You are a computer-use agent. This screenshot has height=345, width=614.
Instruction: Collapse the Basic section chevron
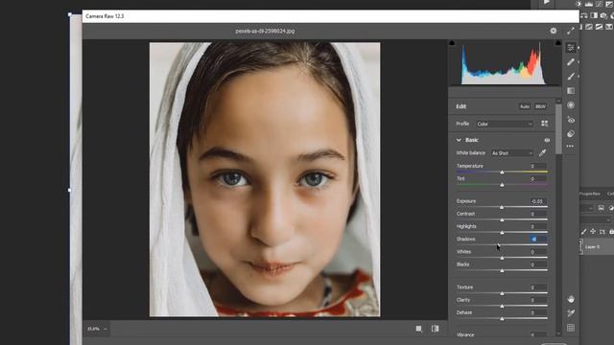(459, 140)
